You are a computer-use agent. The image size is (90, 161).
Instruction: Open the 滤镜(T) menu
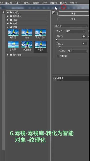coord(36,3)
